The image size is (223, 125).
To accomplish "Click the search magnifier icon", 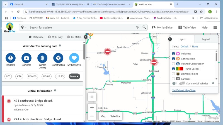I will coord(144,27).
